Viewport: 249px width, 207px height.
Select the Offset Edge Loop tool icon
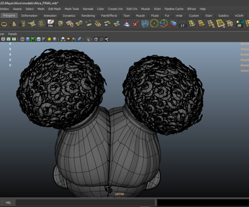point(202,24)
